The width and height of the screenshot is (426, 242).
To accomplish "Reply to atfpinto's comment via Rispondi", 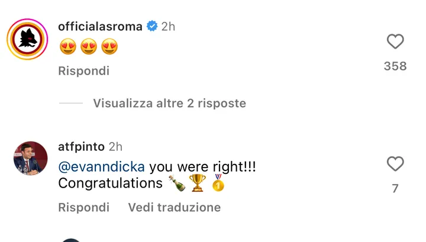I will click(x=83, y=208).
